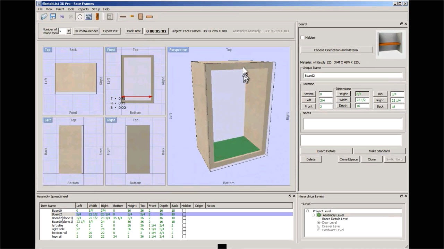Click the undo arrow icon
The height and width of the screenshot is (249, 444).
pos(62,16)
